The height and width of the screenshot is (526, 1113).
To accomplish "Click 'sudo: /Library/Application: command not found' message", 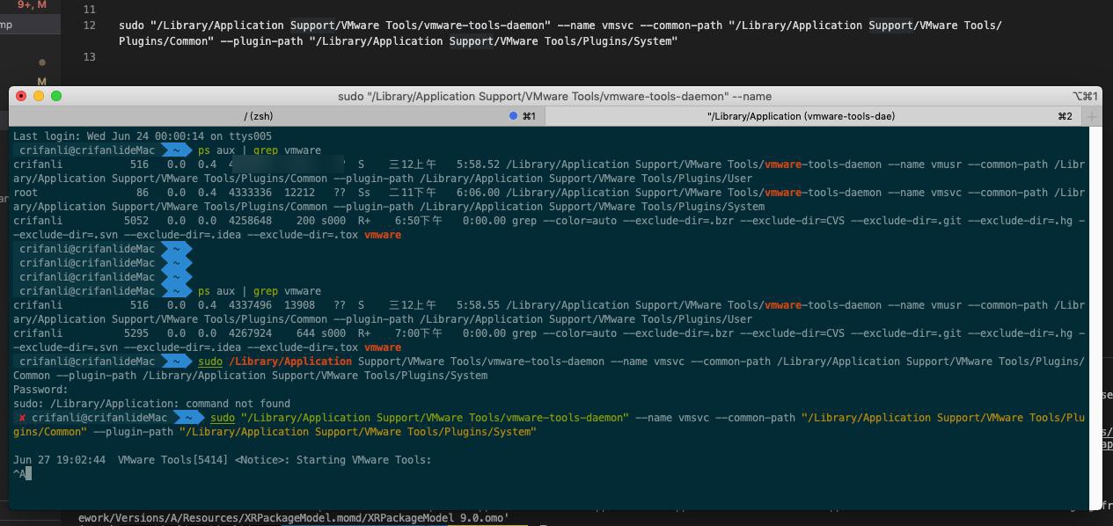I will tap(151, 404).
